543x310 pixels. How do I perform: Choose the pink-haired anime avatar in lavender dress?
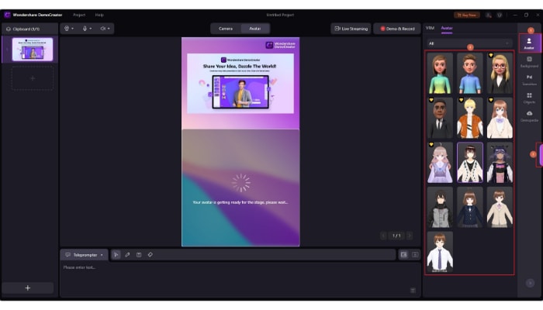(x=440, y=163)
